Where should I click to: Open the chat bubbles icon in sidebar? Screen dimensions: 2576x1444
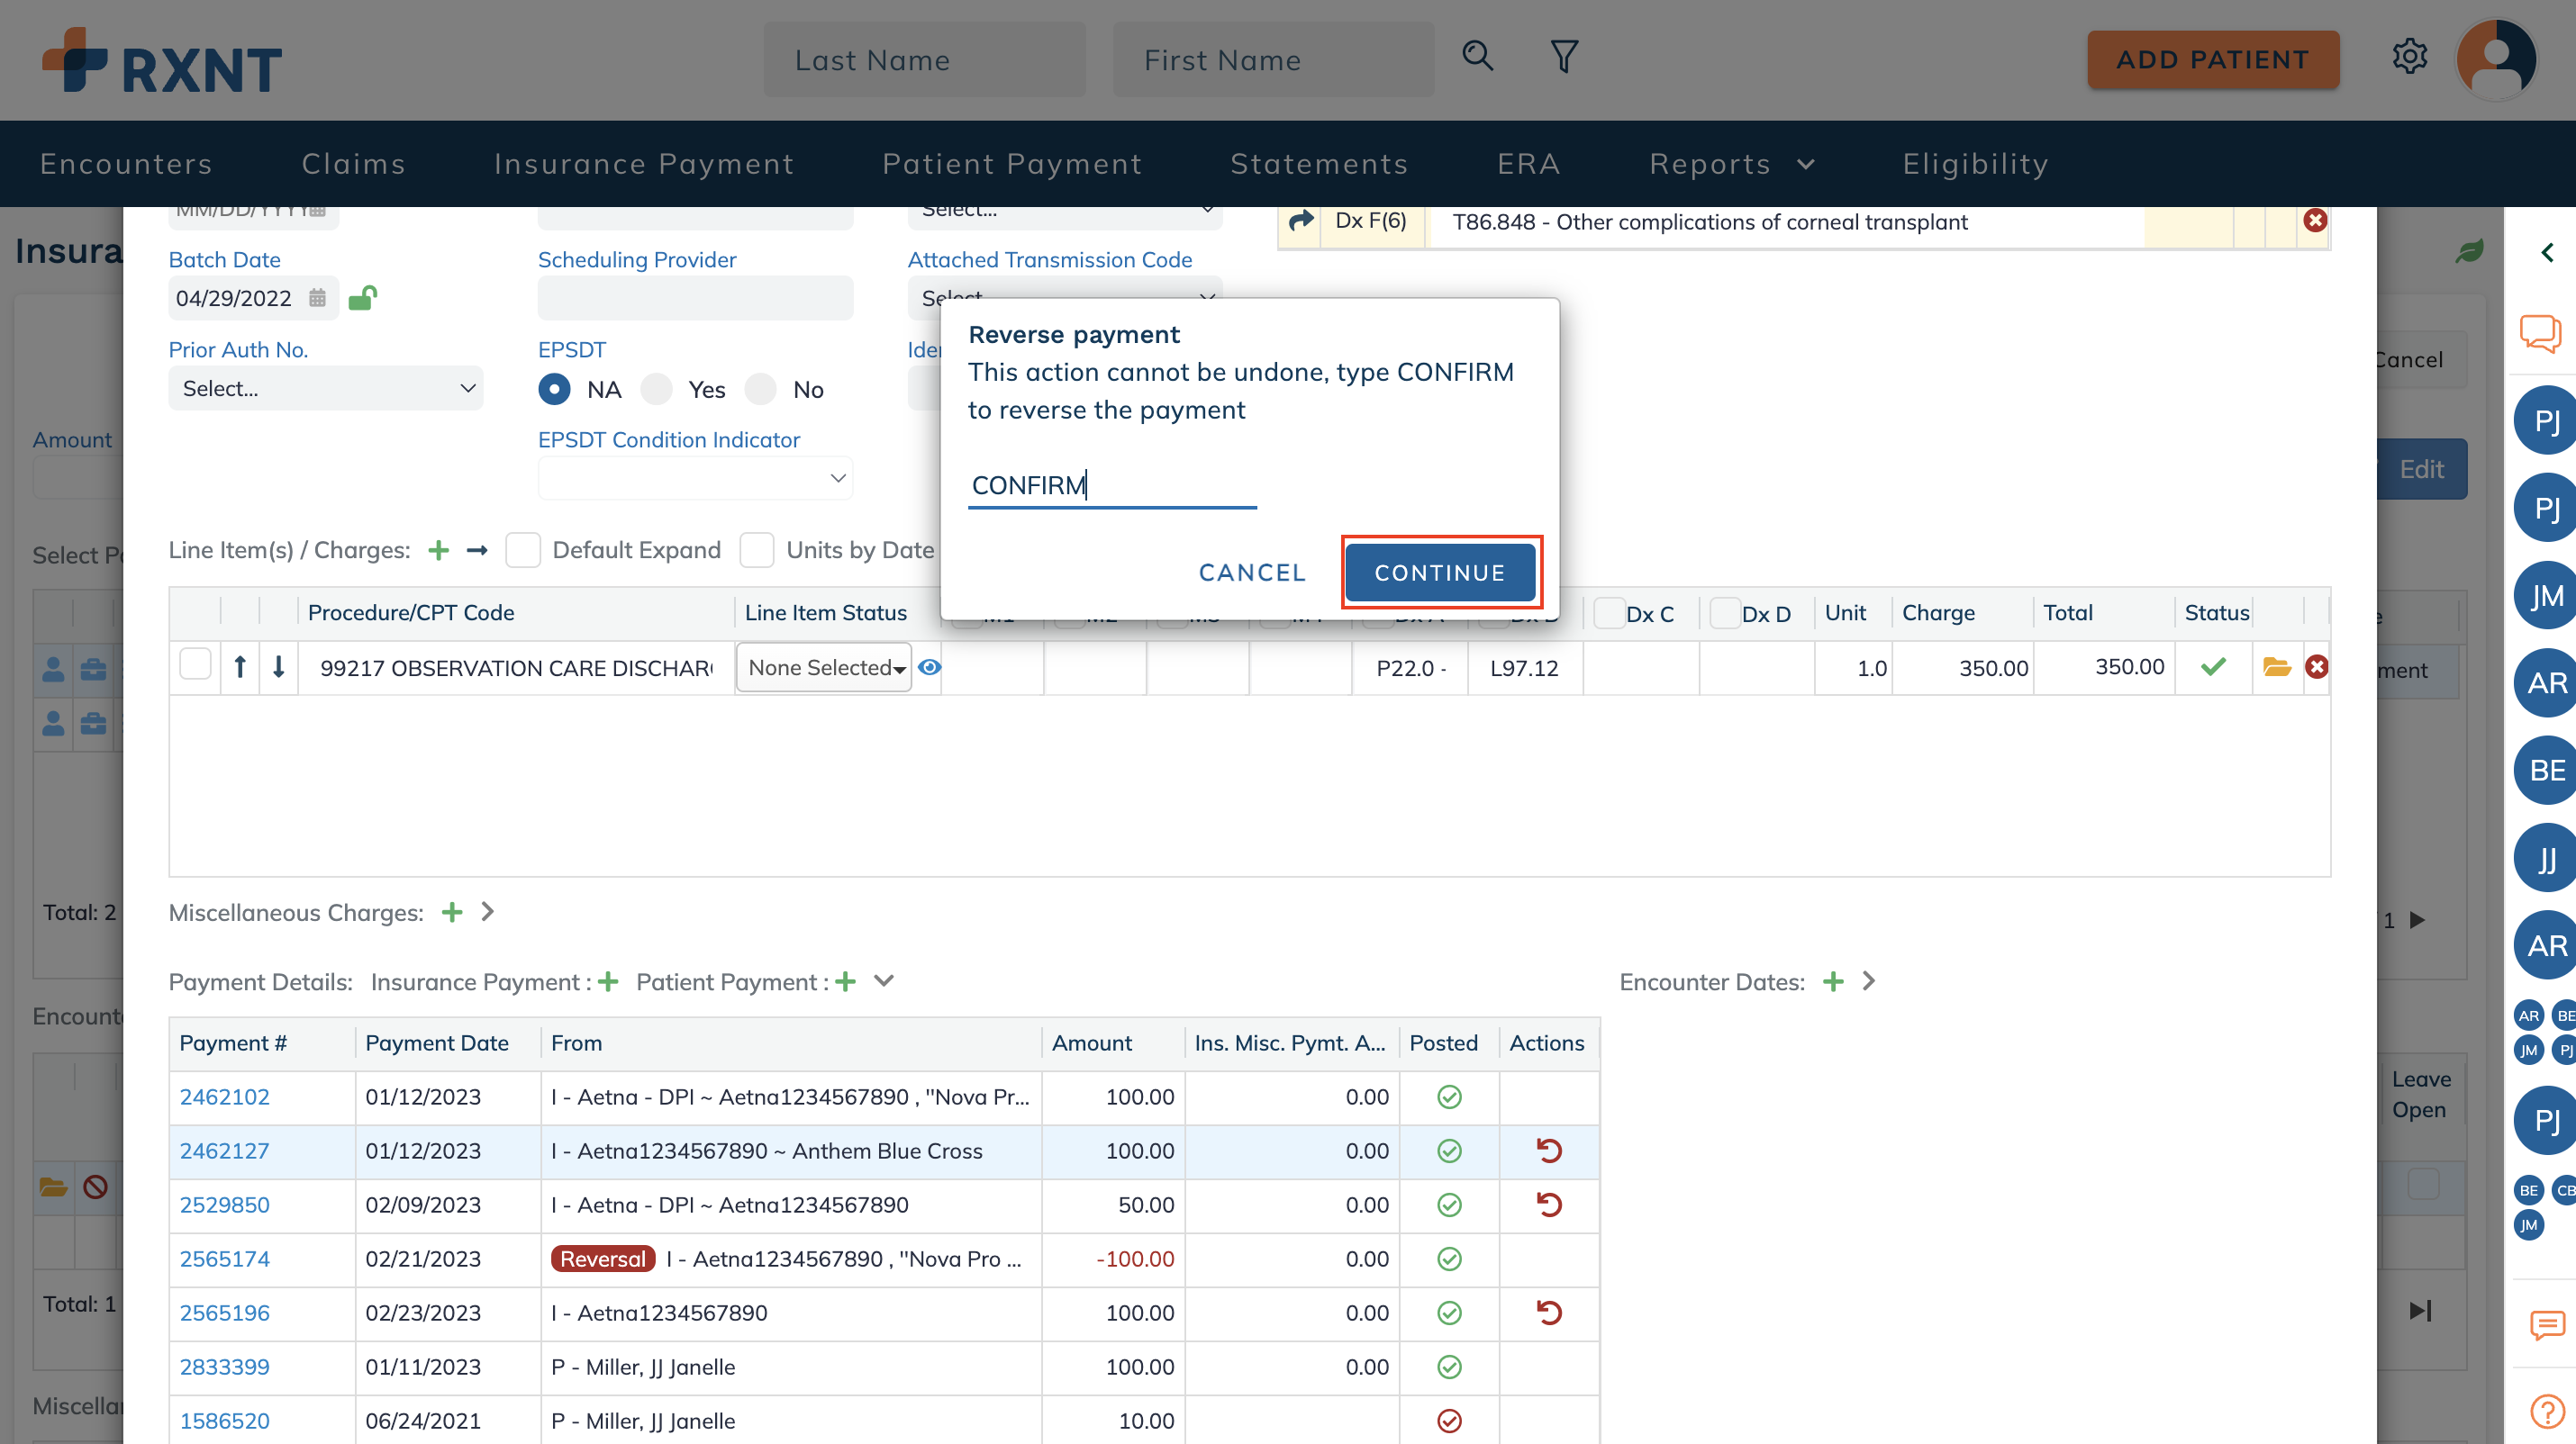2540,333
